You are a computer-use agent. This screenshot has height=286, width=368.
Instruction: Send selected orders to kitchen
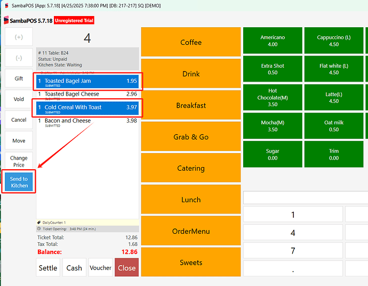click(x=19, y=182)
